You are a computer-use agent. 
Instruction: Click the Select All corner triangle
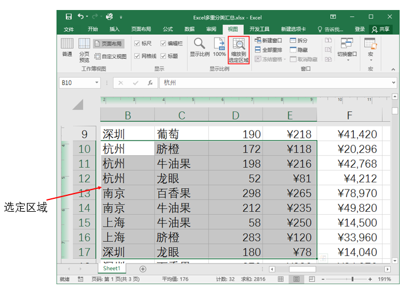(x=78, y=105)
